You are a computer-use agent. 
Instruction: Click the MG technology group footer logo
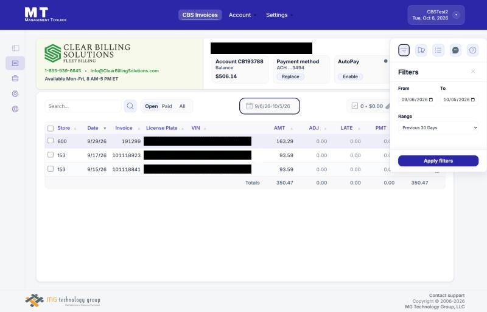coord(63,300)
